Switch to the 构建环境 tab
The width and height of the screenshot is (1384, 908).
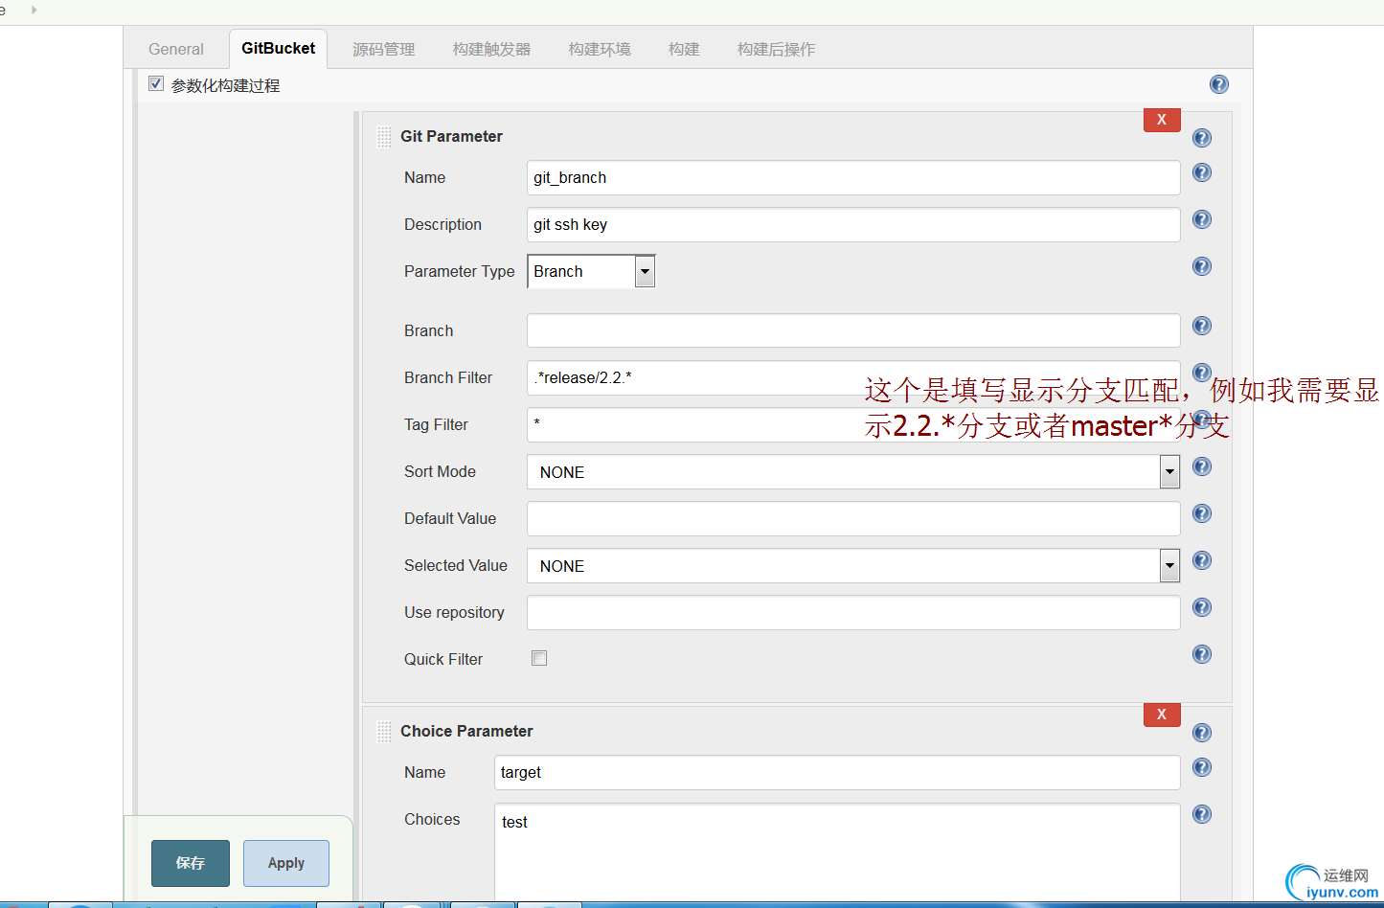coord(600,49)
